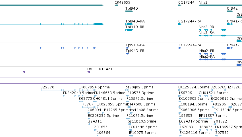Viewport: 242px width, 137px height.
Task: Select the 307552 EST label
Action: pos(222,133)
